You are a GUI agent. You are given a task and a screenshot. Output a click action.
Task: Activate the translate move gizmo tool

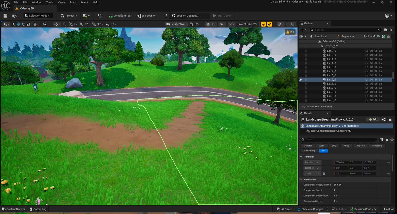tap(19, 24)
